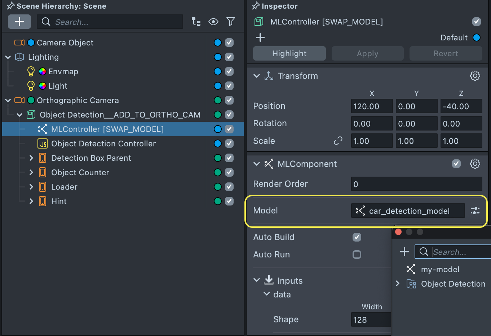Select my-model in the asset picker
The width and height of the screenshot is (491, 336).
pyautogui.click(x=440, y=269)
